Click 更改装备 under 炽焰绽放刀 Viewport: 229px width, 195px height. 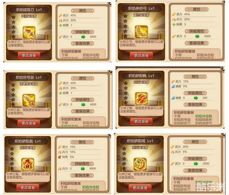click(x=29, y=55)
